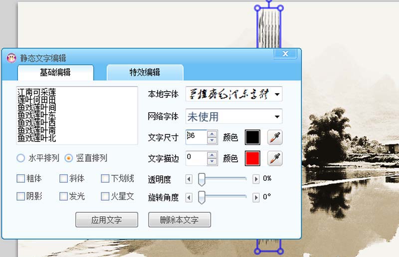
Task: Click the bottom-right handle of text box
Action: (280, 252)
